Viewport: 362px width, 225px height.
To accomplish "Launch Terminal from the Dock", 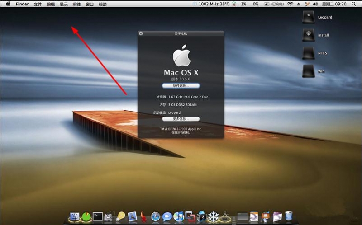I will 98,217.
